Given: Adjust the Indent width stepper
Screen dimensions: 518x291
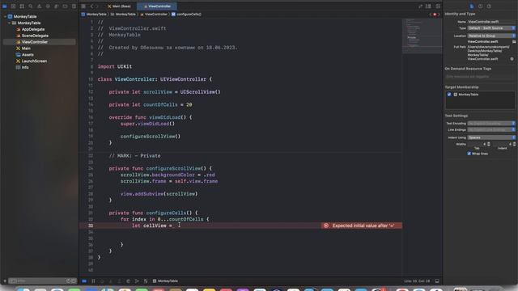Looking at the screenshot, I should tap(515, 144).
